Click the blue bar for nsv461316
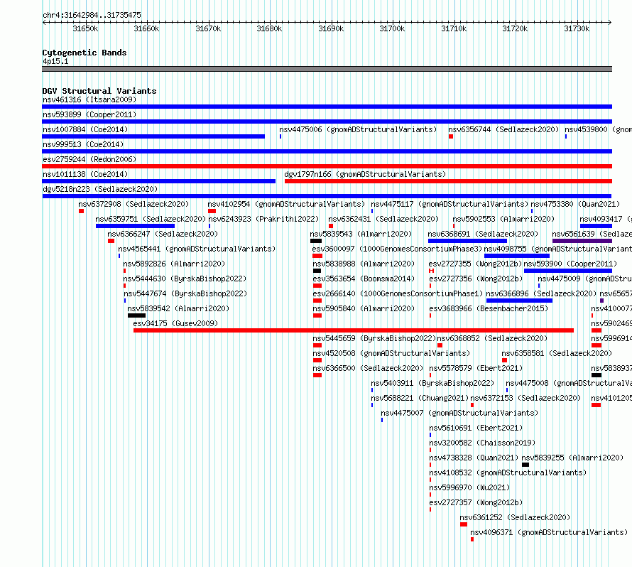632x567 pixels. [327, 107]
